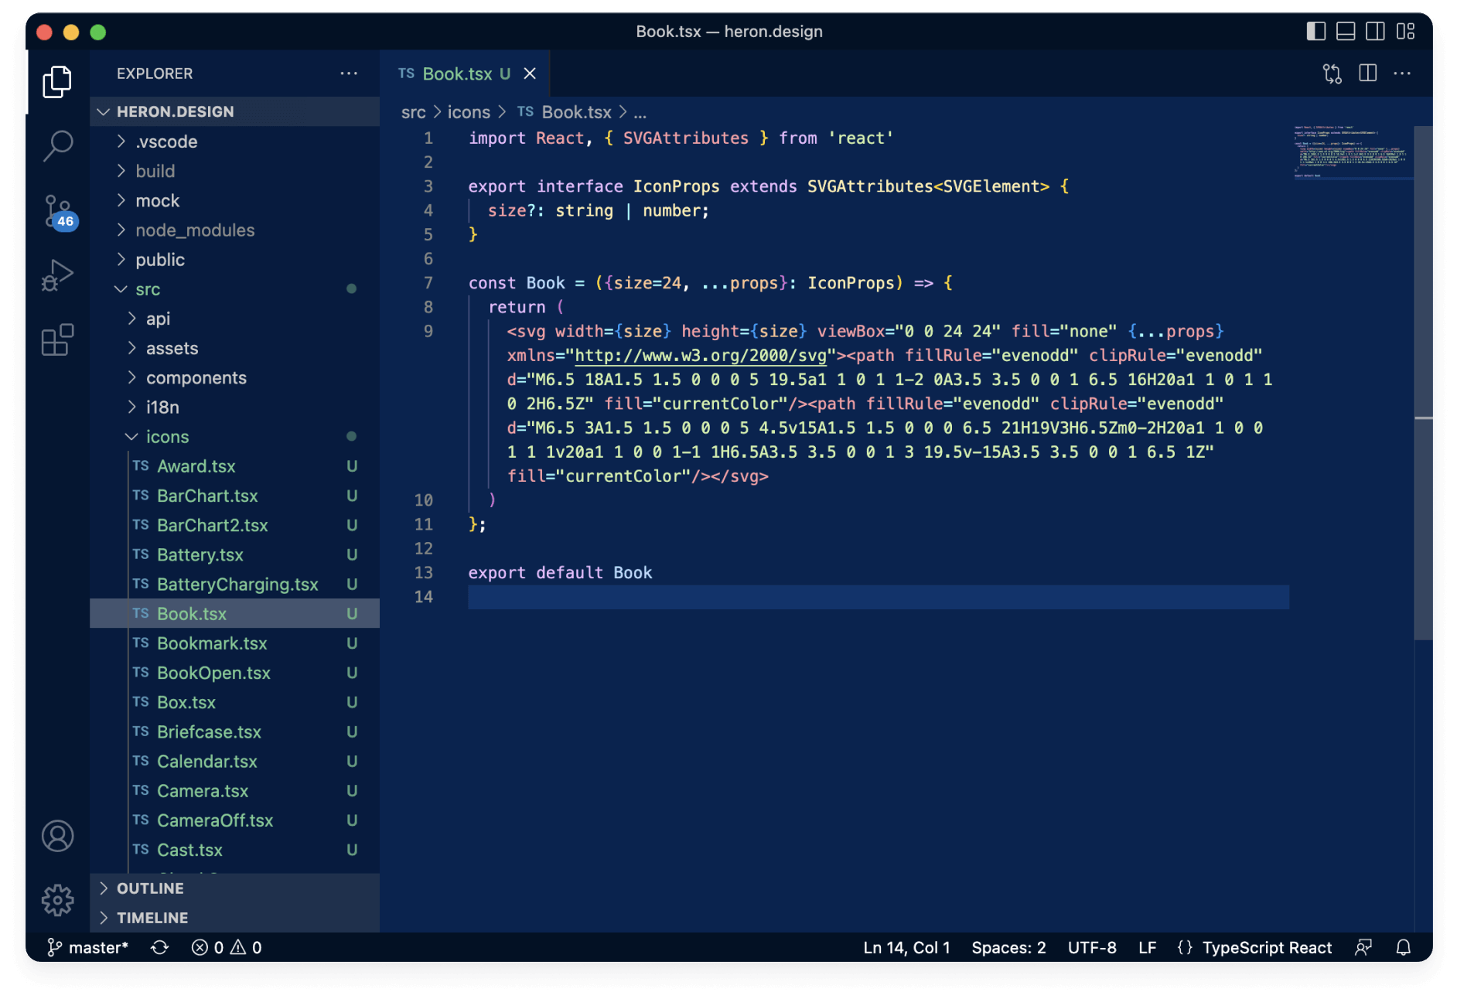Change the end of line sequence LF
The height and width of the screenshot is (999, 1457).
coord(1148,947)
